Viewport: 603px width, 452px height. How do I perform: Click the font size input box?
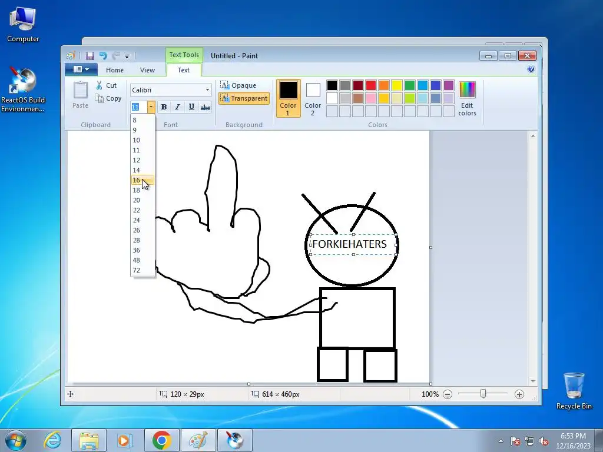(x=139, y=107)
